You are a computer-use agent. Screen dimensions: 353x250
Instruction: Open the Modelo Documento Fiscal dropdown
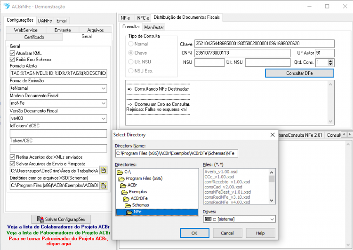(104, 103)
